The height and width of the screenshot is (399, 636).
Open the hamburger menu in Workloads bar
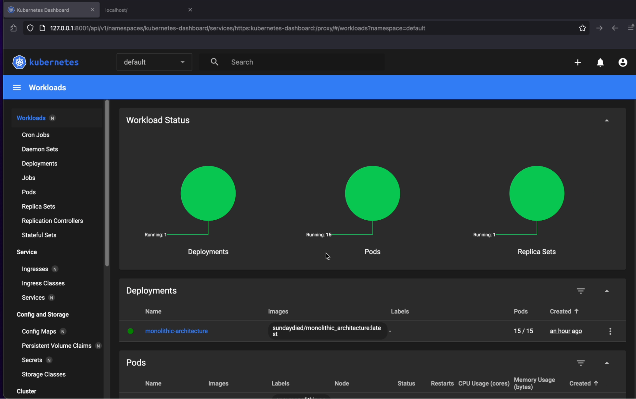(17, 87)
